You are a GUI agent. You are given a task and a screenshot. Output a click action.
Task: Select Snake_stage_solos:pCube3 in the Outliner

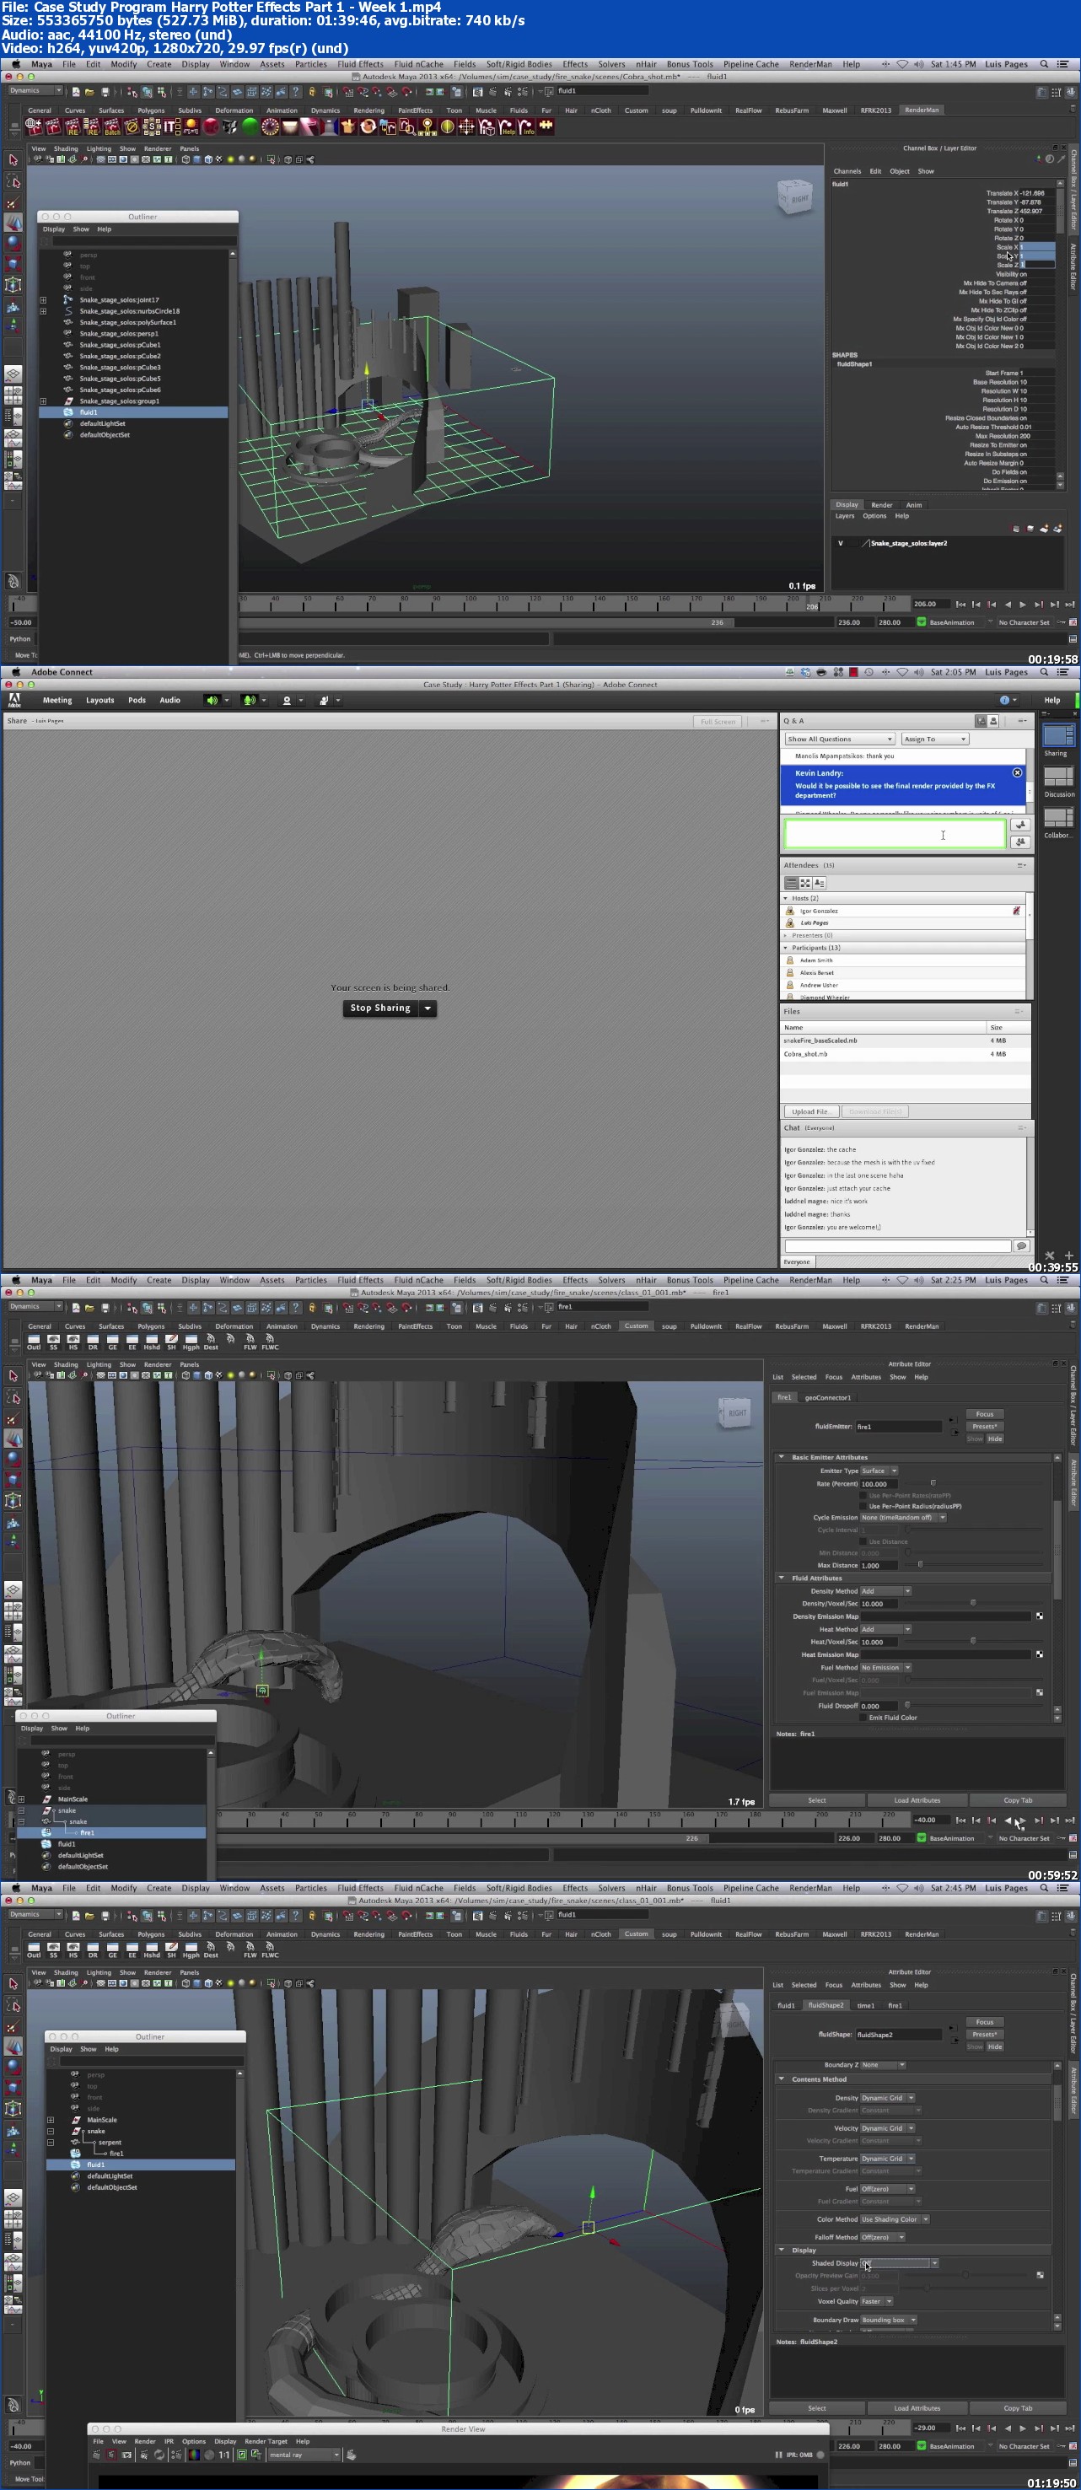120,368
